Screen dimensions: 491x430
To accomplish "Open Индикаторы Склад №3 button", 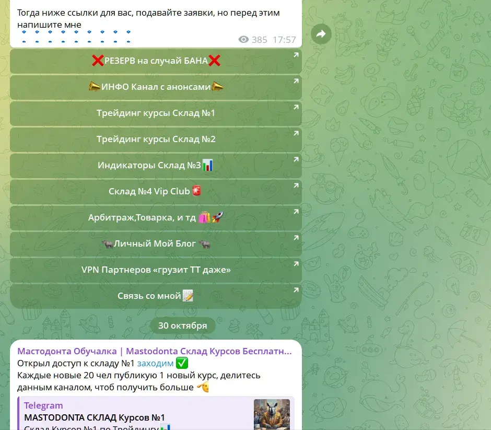I will tap(156, 165).
